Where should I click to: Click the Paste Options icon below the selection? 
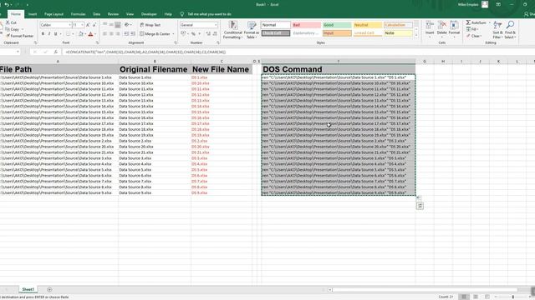tap(420, 206)
